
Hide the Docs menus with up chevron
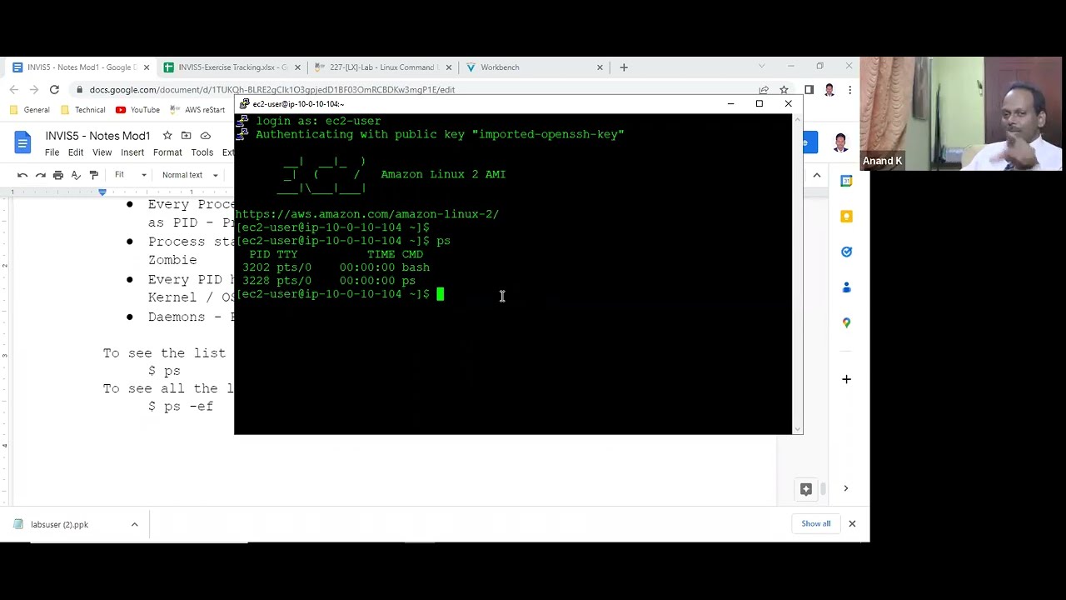817,175
